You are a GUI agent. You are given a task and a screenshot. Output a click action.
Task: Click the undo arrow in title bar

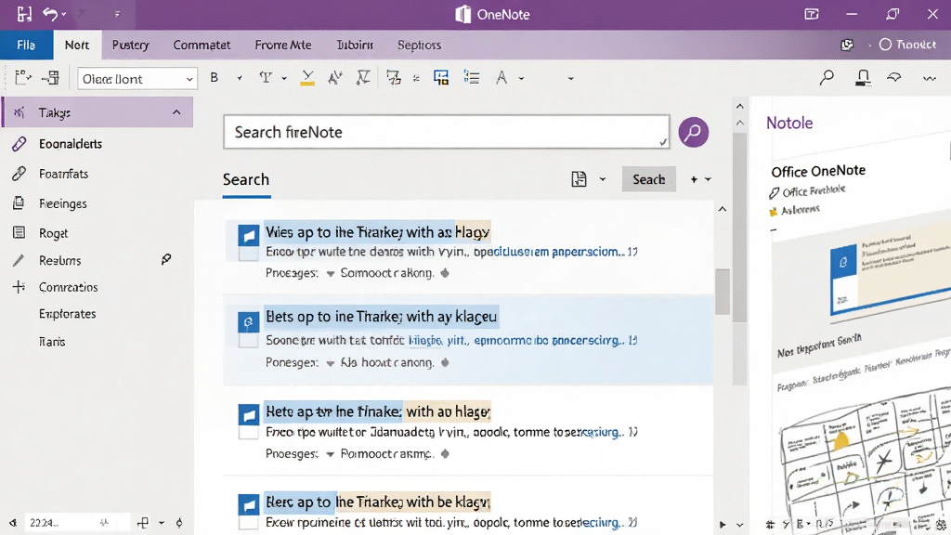[50, 13]
